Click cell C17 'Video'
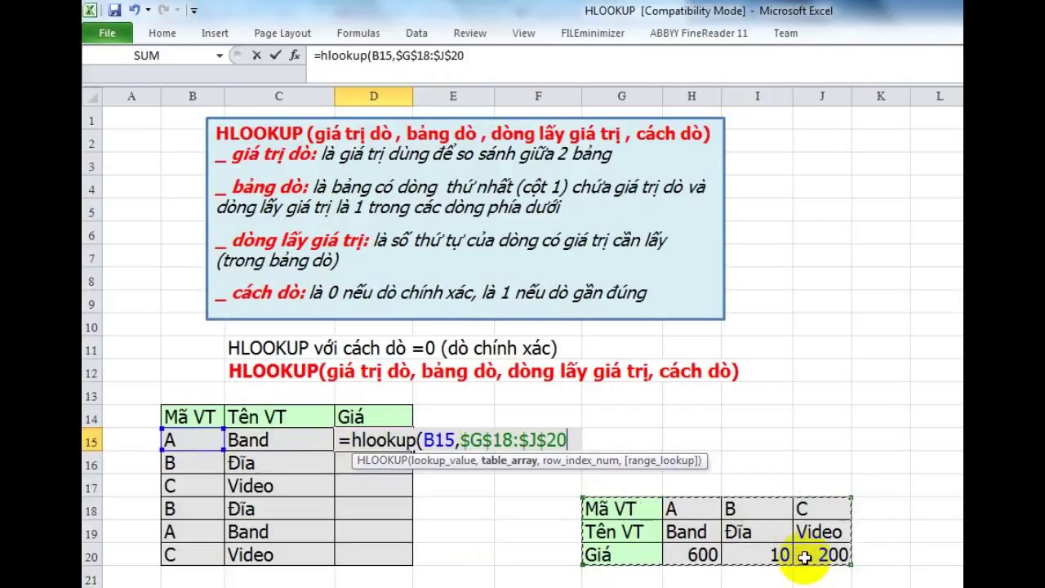 [278, 486]
